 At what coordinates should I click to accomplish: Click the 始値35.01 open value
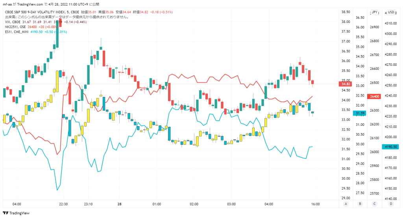[89, 12]
